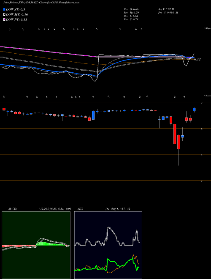
Task: Click the price axis label 6
Action: point(202,129)
